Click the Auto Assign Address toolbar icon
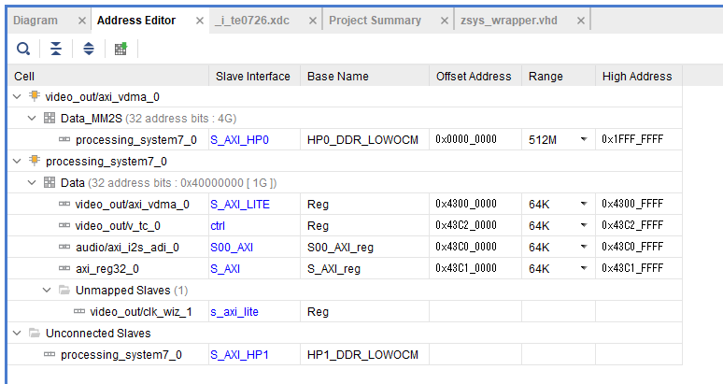 (x=120, y=49)
